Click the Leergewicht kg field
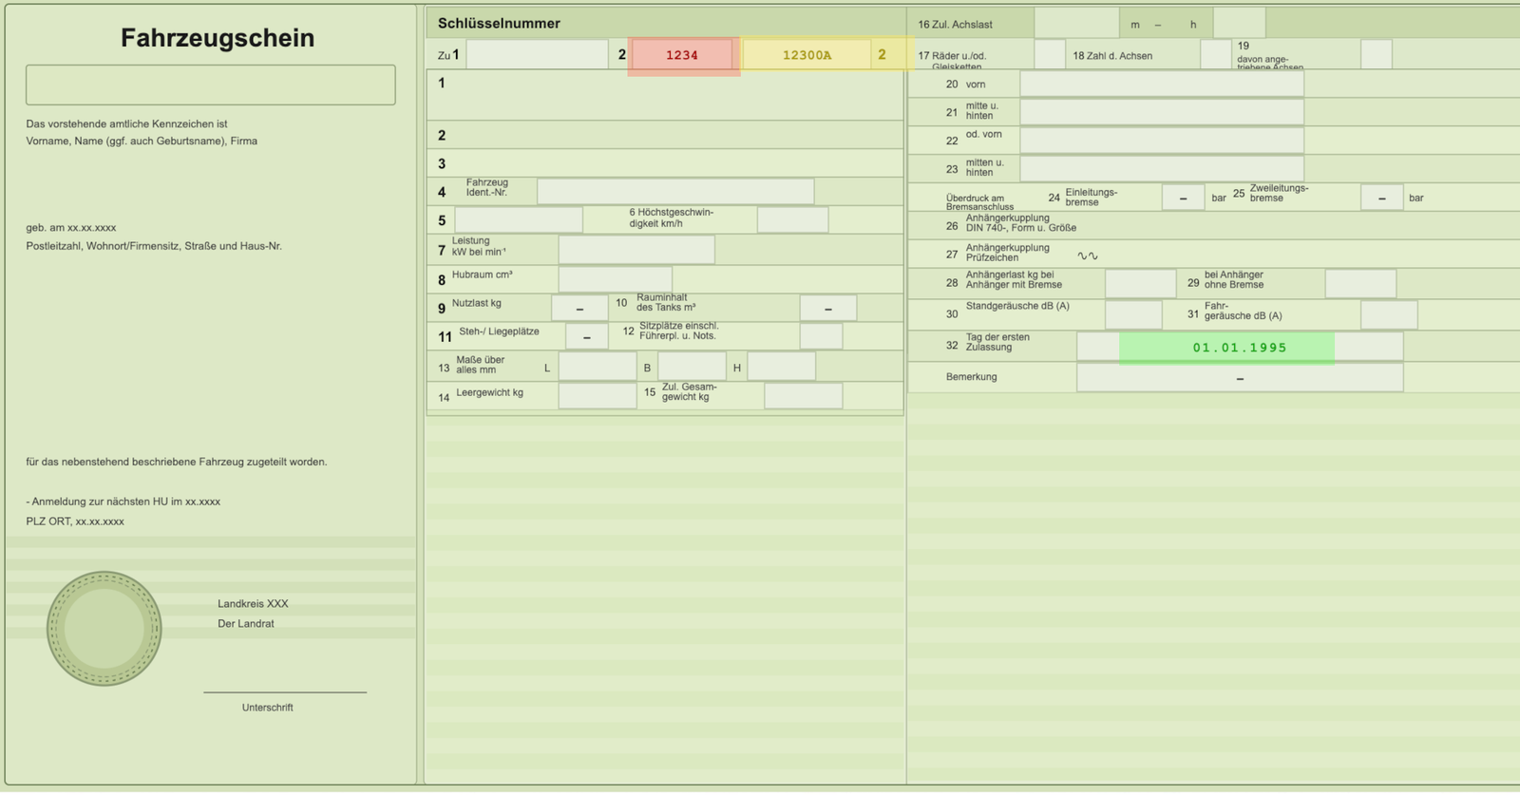The image size is (1520, 795). tap(598, 396)
